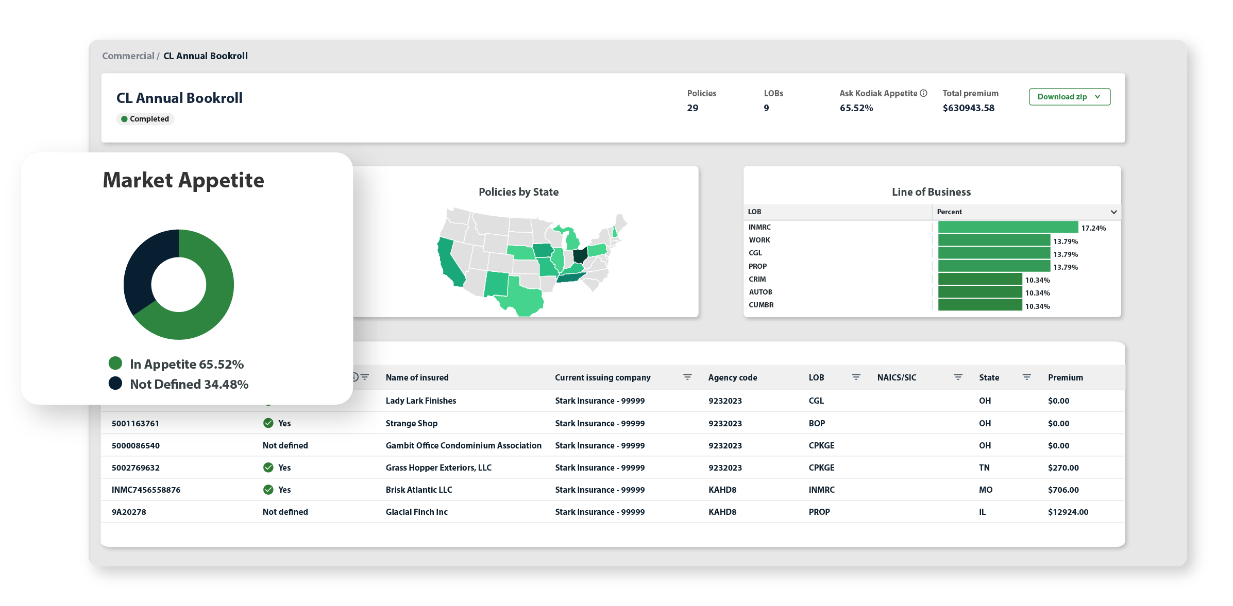Expand the Percent column sort chevron
The height and width of the screenshot is (606, 1233).
[1113, 212]
